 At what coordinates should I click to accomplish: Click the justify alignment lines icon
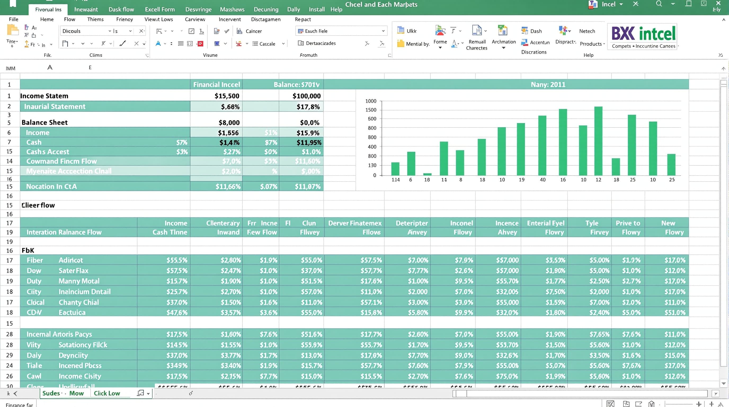[x=181, y=43]
